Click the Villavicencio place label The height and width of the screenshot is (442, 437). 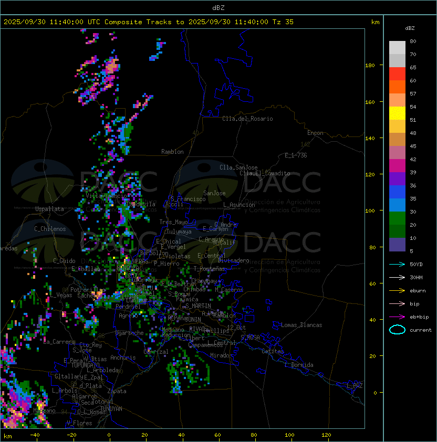tap(107, 196)
